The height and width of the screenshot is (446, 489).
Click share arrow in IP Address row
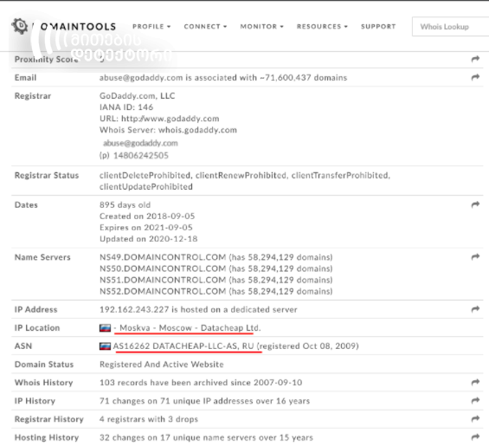[475, 309]
